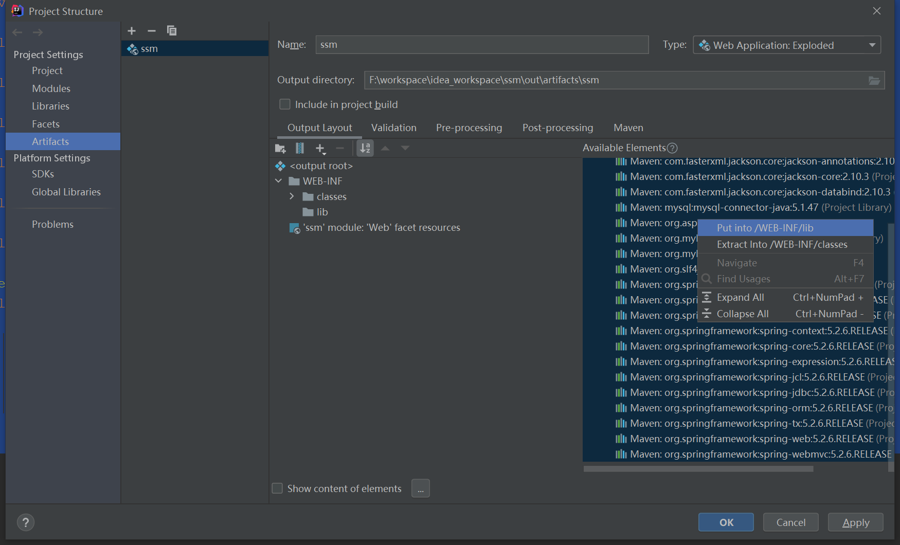Open SDKs under Platform Settings

(x=43, y=174)
